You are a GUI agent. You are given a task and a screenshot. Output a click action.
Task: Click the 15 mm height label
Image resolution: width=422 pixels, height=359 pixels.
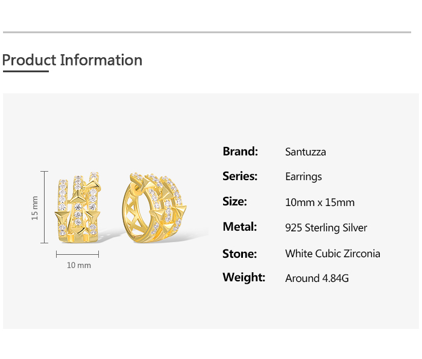35,207
